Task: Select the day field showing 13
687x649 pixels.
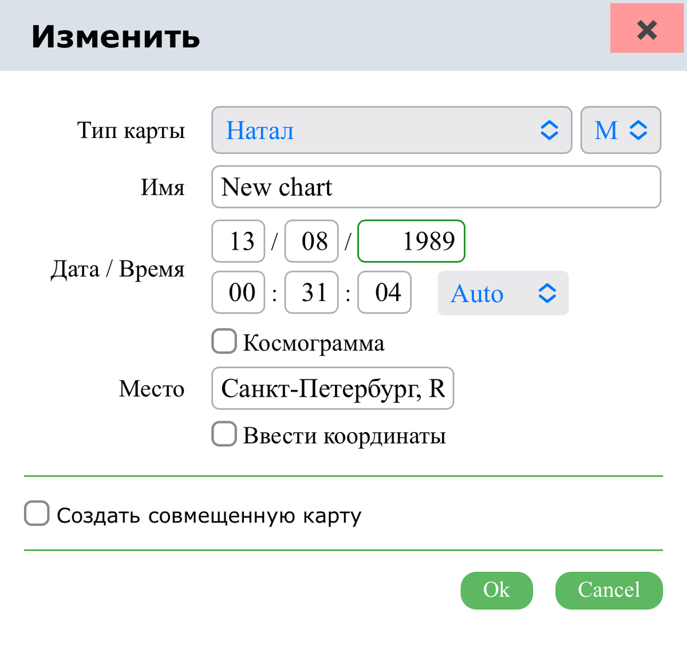Action: point(238,241)
